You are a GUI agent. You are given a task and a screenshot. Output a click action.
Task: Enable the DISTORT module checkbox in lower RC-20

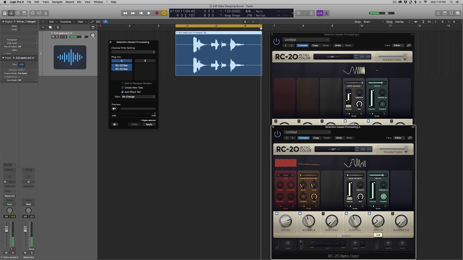(x=323, y=213)
